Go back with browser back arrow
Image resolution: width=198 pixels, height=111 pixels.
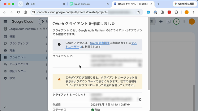(x=4, y=12)
